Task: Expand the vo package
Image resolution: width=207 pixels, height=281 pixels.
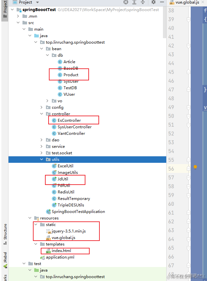Action: coord(47,101)
